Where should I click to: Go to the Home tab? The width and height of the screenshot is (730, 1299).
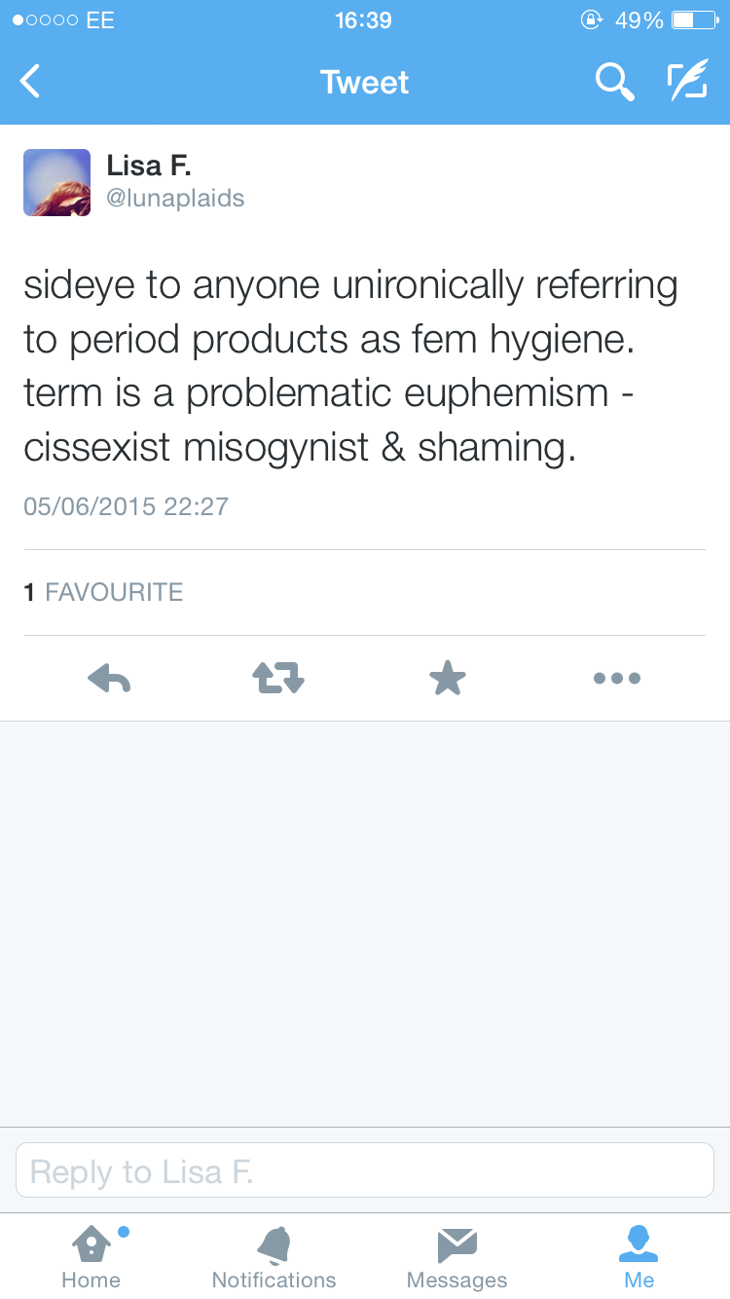91,1256
